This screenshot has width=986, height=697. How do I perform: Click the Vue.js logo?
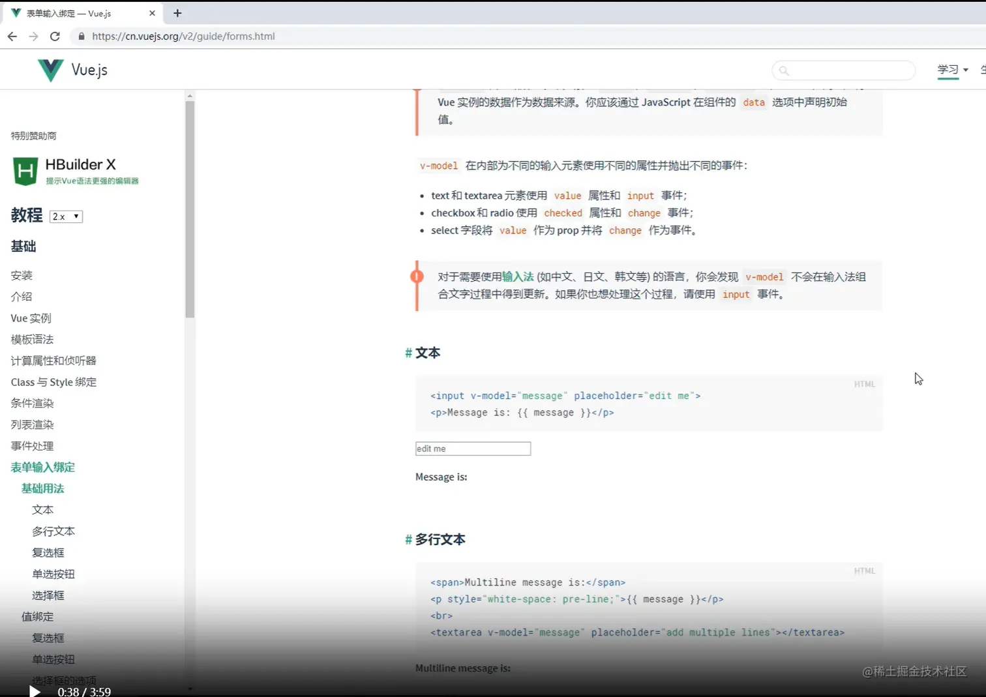(50, 70)
